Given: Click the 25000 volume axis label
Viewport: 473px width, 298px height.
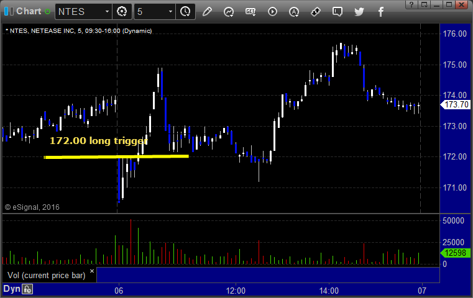Looking at the screenshot, I should click(453, 242).
